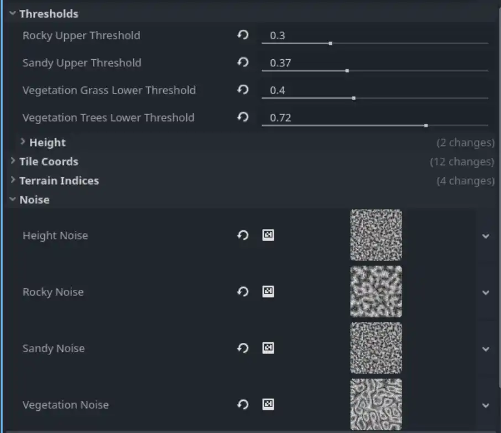Adjust the Rocky Upper Threshold slider
This screenshot has width=501, height=433.
click(330, 43)
